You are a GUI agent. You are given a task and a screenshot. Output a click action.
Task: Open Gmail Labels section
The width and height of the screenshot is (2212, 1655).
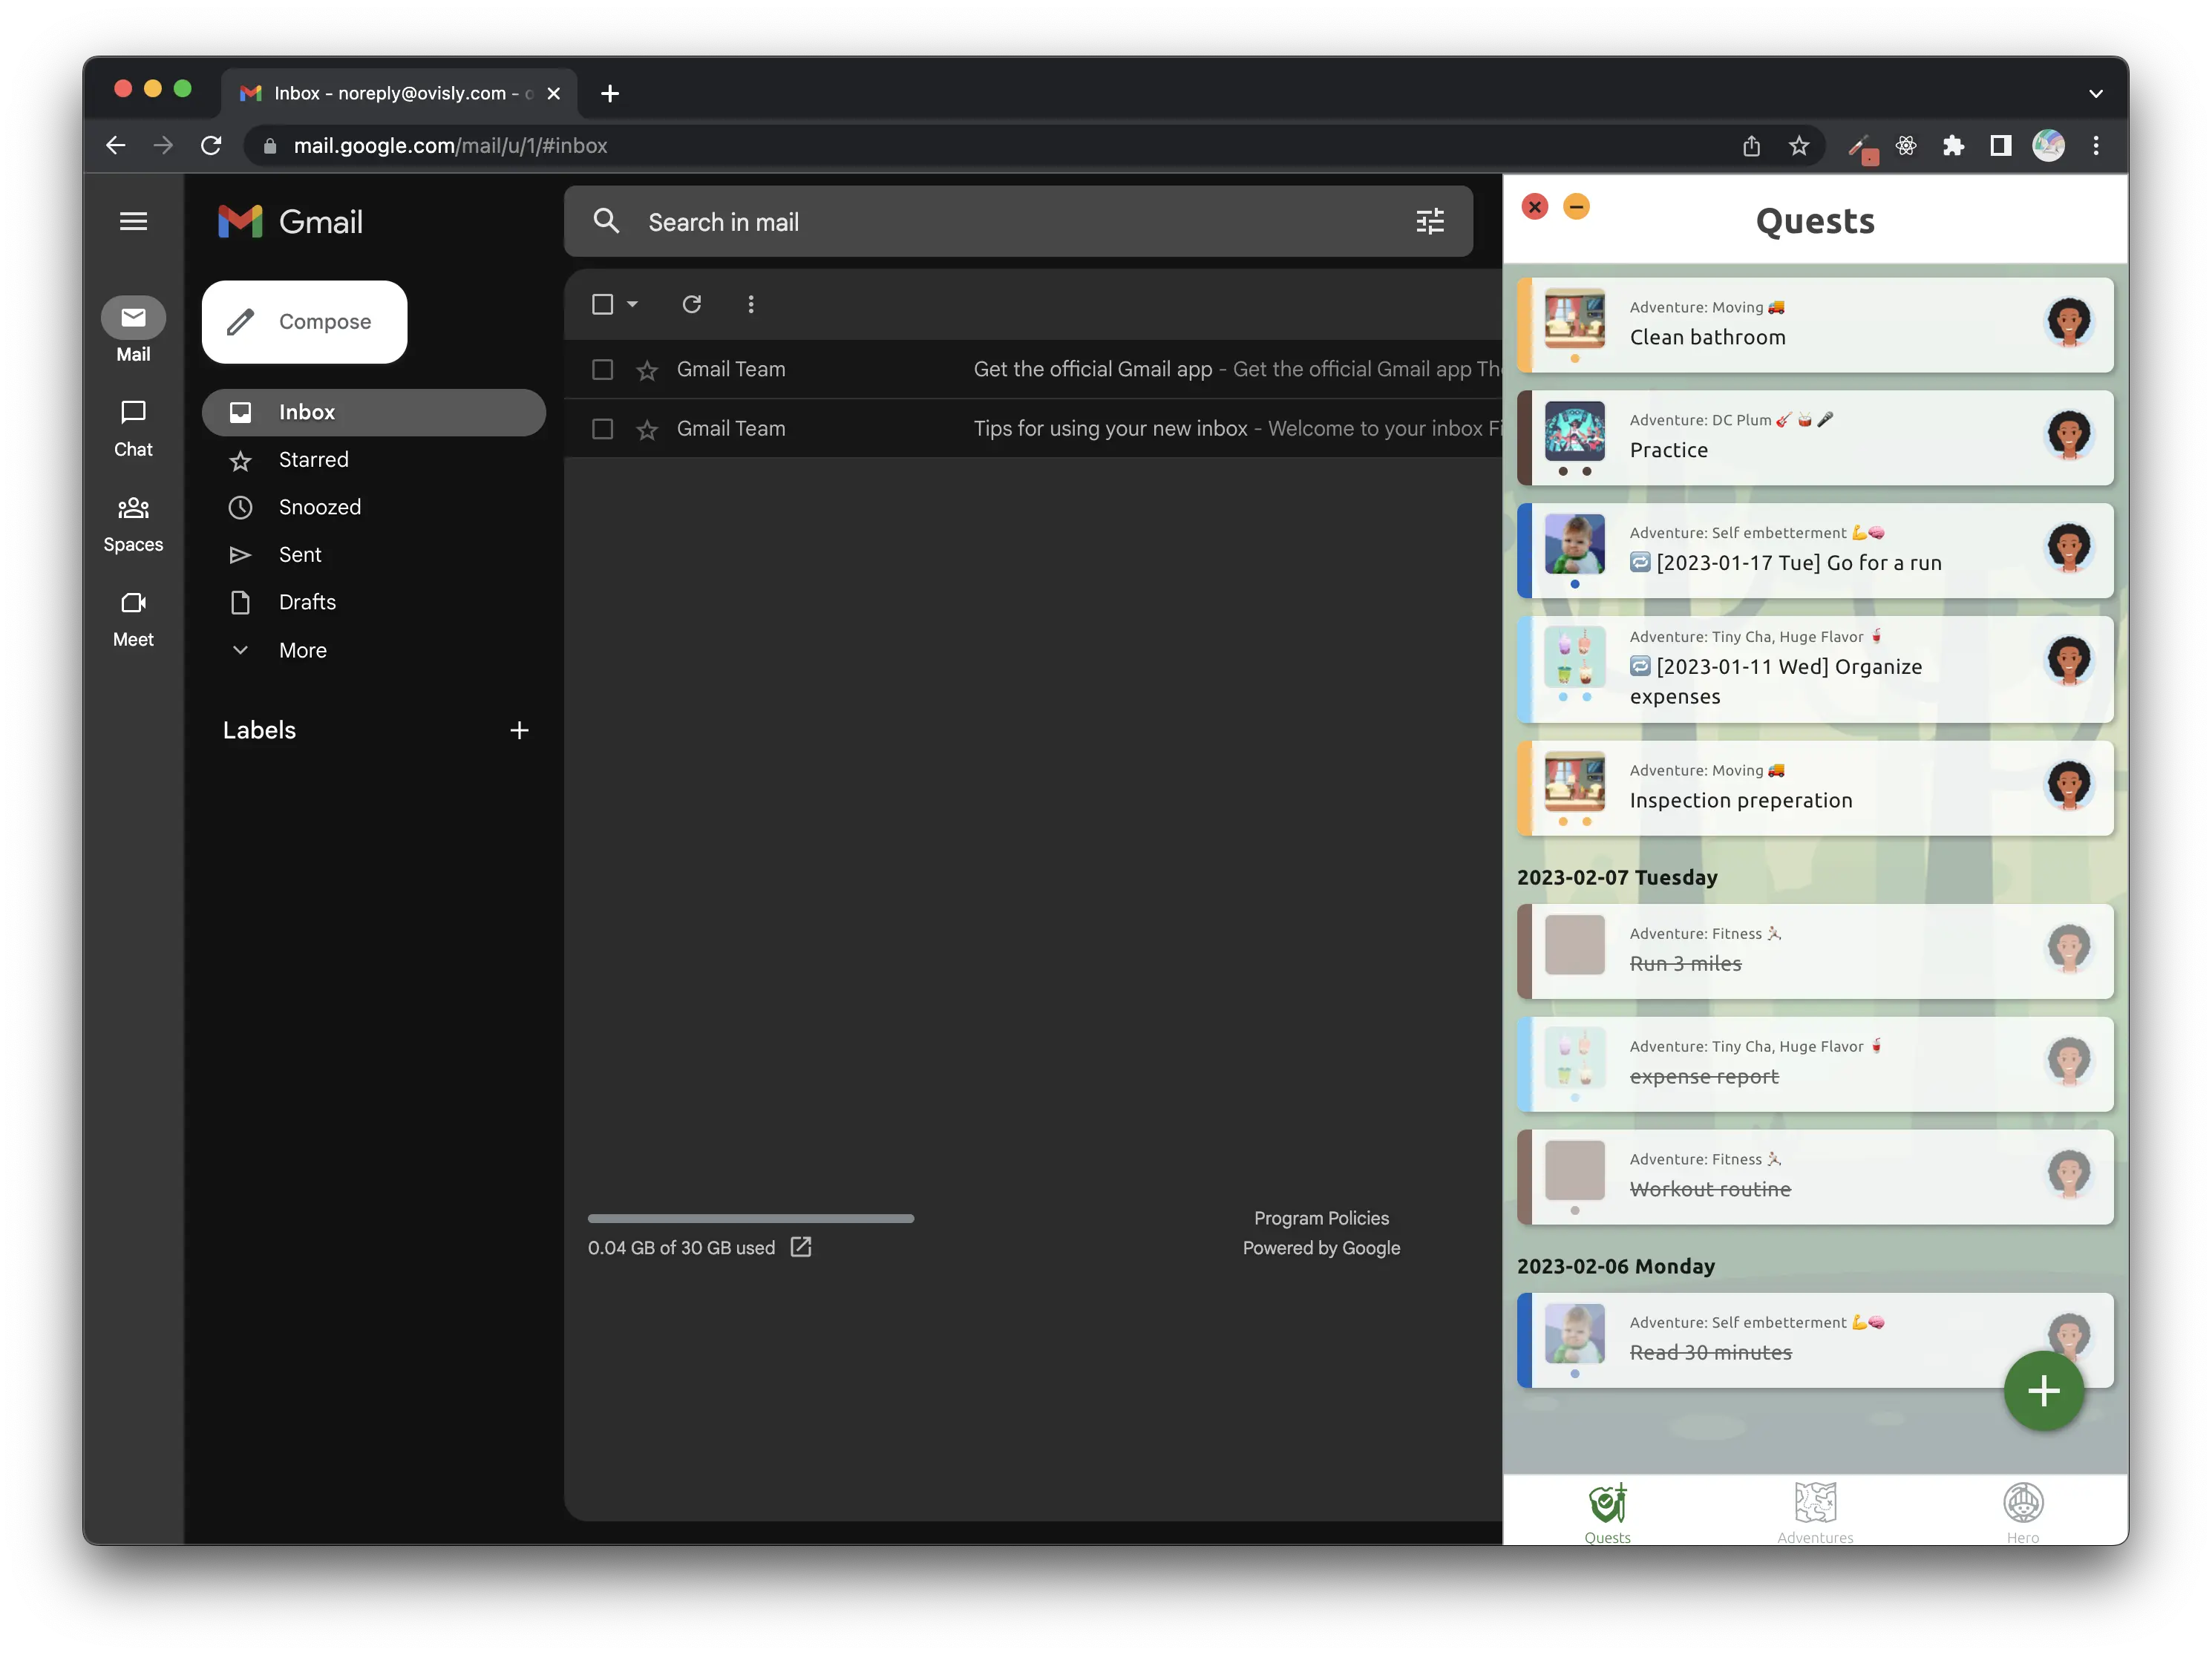click(x=259, y=728)
